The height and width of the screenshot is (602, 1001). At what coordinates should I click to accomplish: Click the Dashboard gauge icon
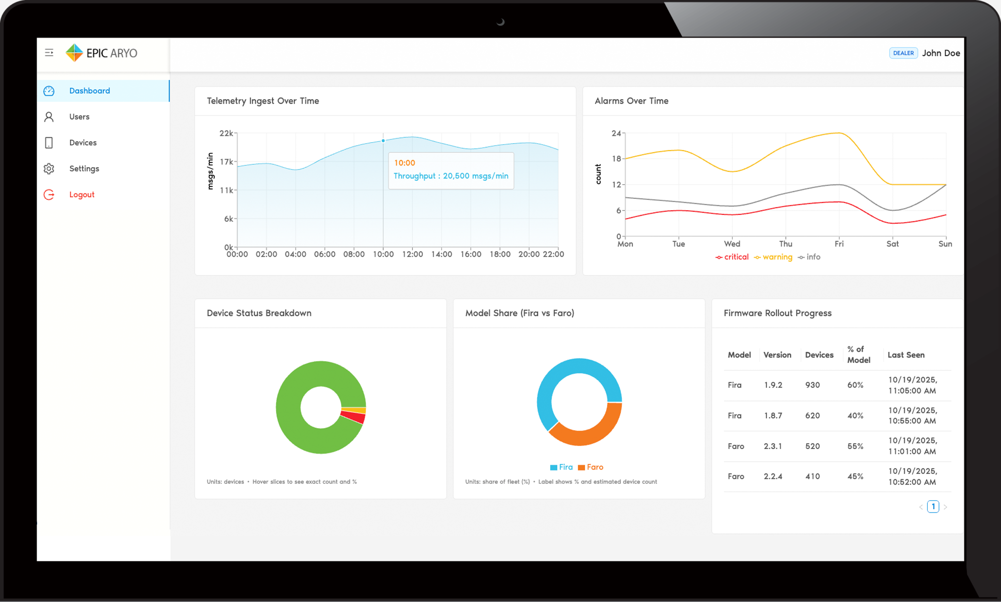[49, 91]
